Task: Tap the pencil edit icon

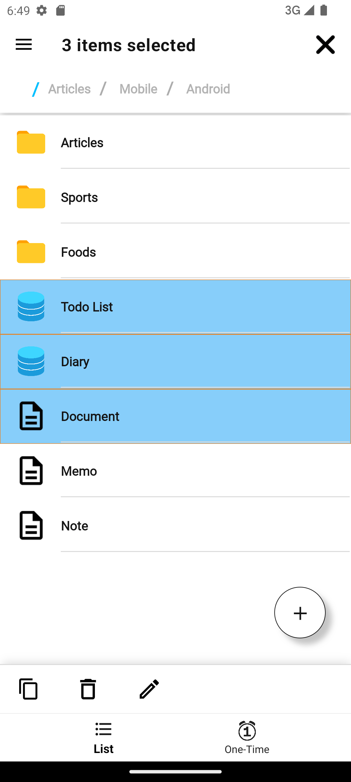Action: click(149, 689)
